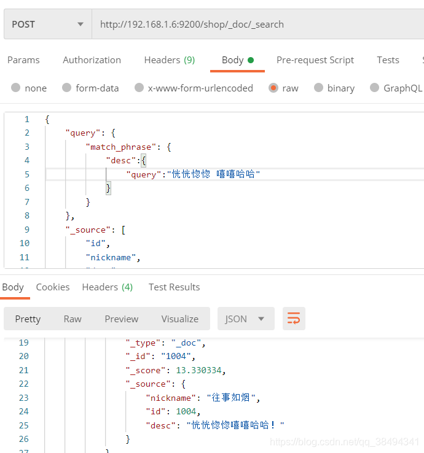Select the form-data radio button
Screen dimensions: 424x453
point(67,88)
